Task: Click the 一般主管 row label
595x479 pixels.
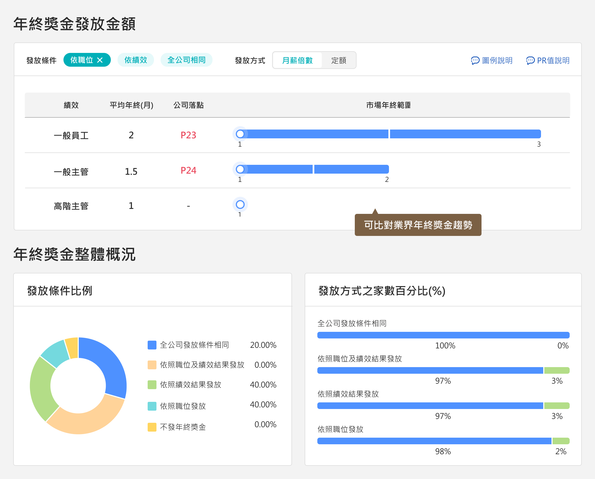Action: click(x=71, y=172)
